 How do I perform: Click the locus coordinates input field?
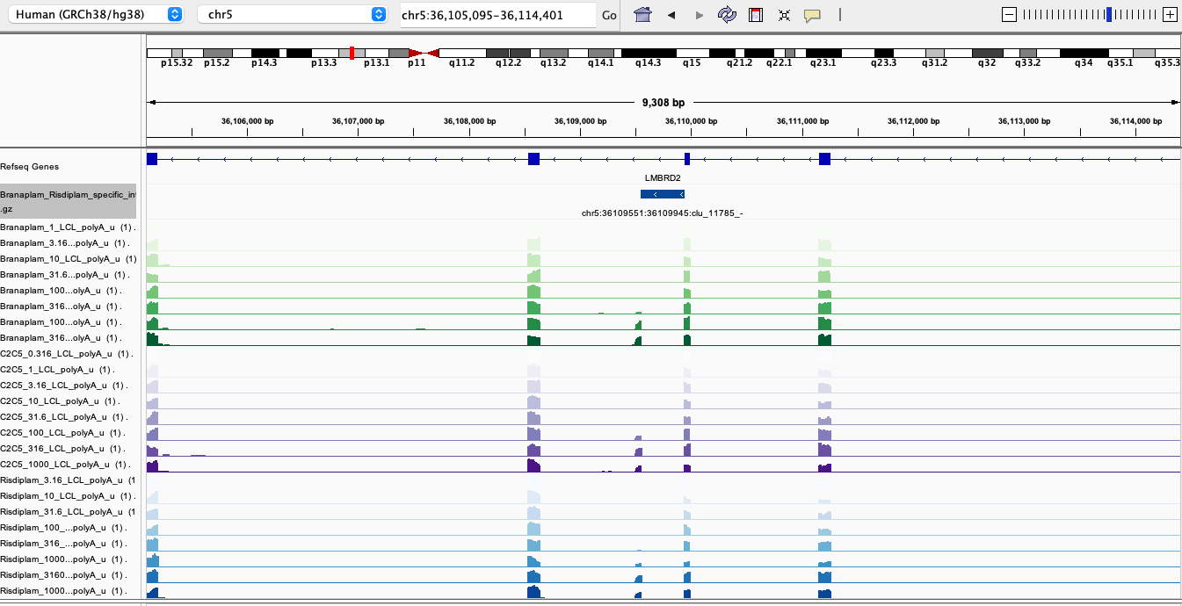496,15
